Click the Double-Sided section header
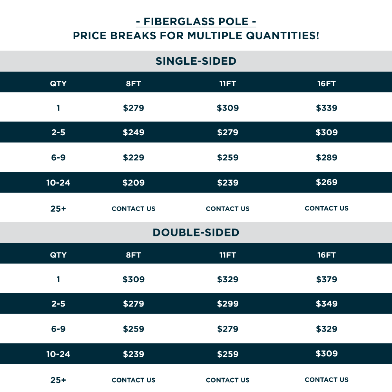 pyautogui.click(x=196, y=232)
